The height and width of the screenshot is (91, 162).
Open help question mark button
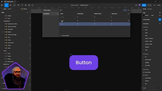(x=159, y=87)
